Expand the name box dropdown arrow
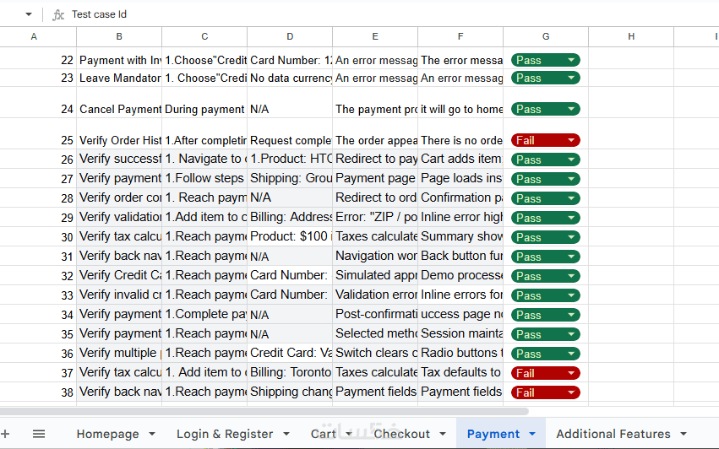Screen dimensions: 719x449 (x=29, y=14)
